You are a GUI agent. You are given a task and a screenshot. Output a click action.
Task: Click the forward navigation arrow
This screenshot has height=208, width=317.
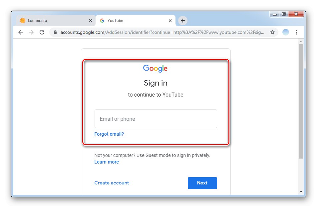(31, 32)
